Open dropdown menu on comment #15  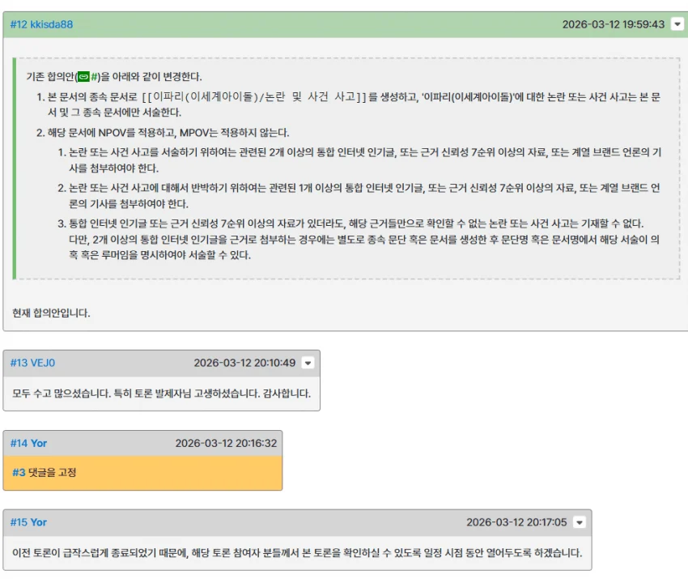[580, 522]
